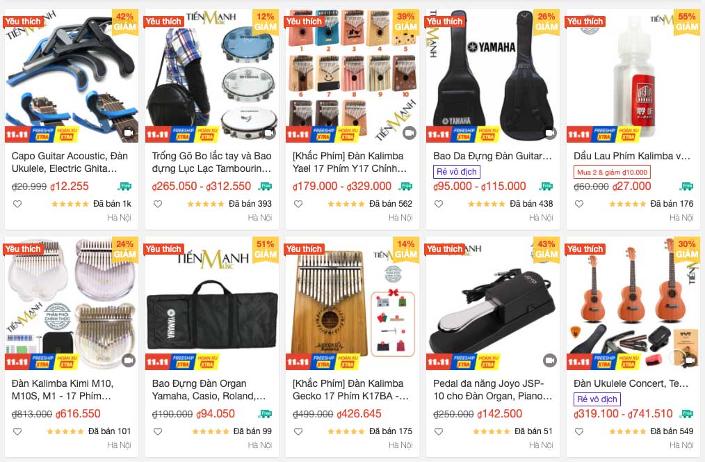Click video icon on Capo Guitar thumbnail

(129, 133)
